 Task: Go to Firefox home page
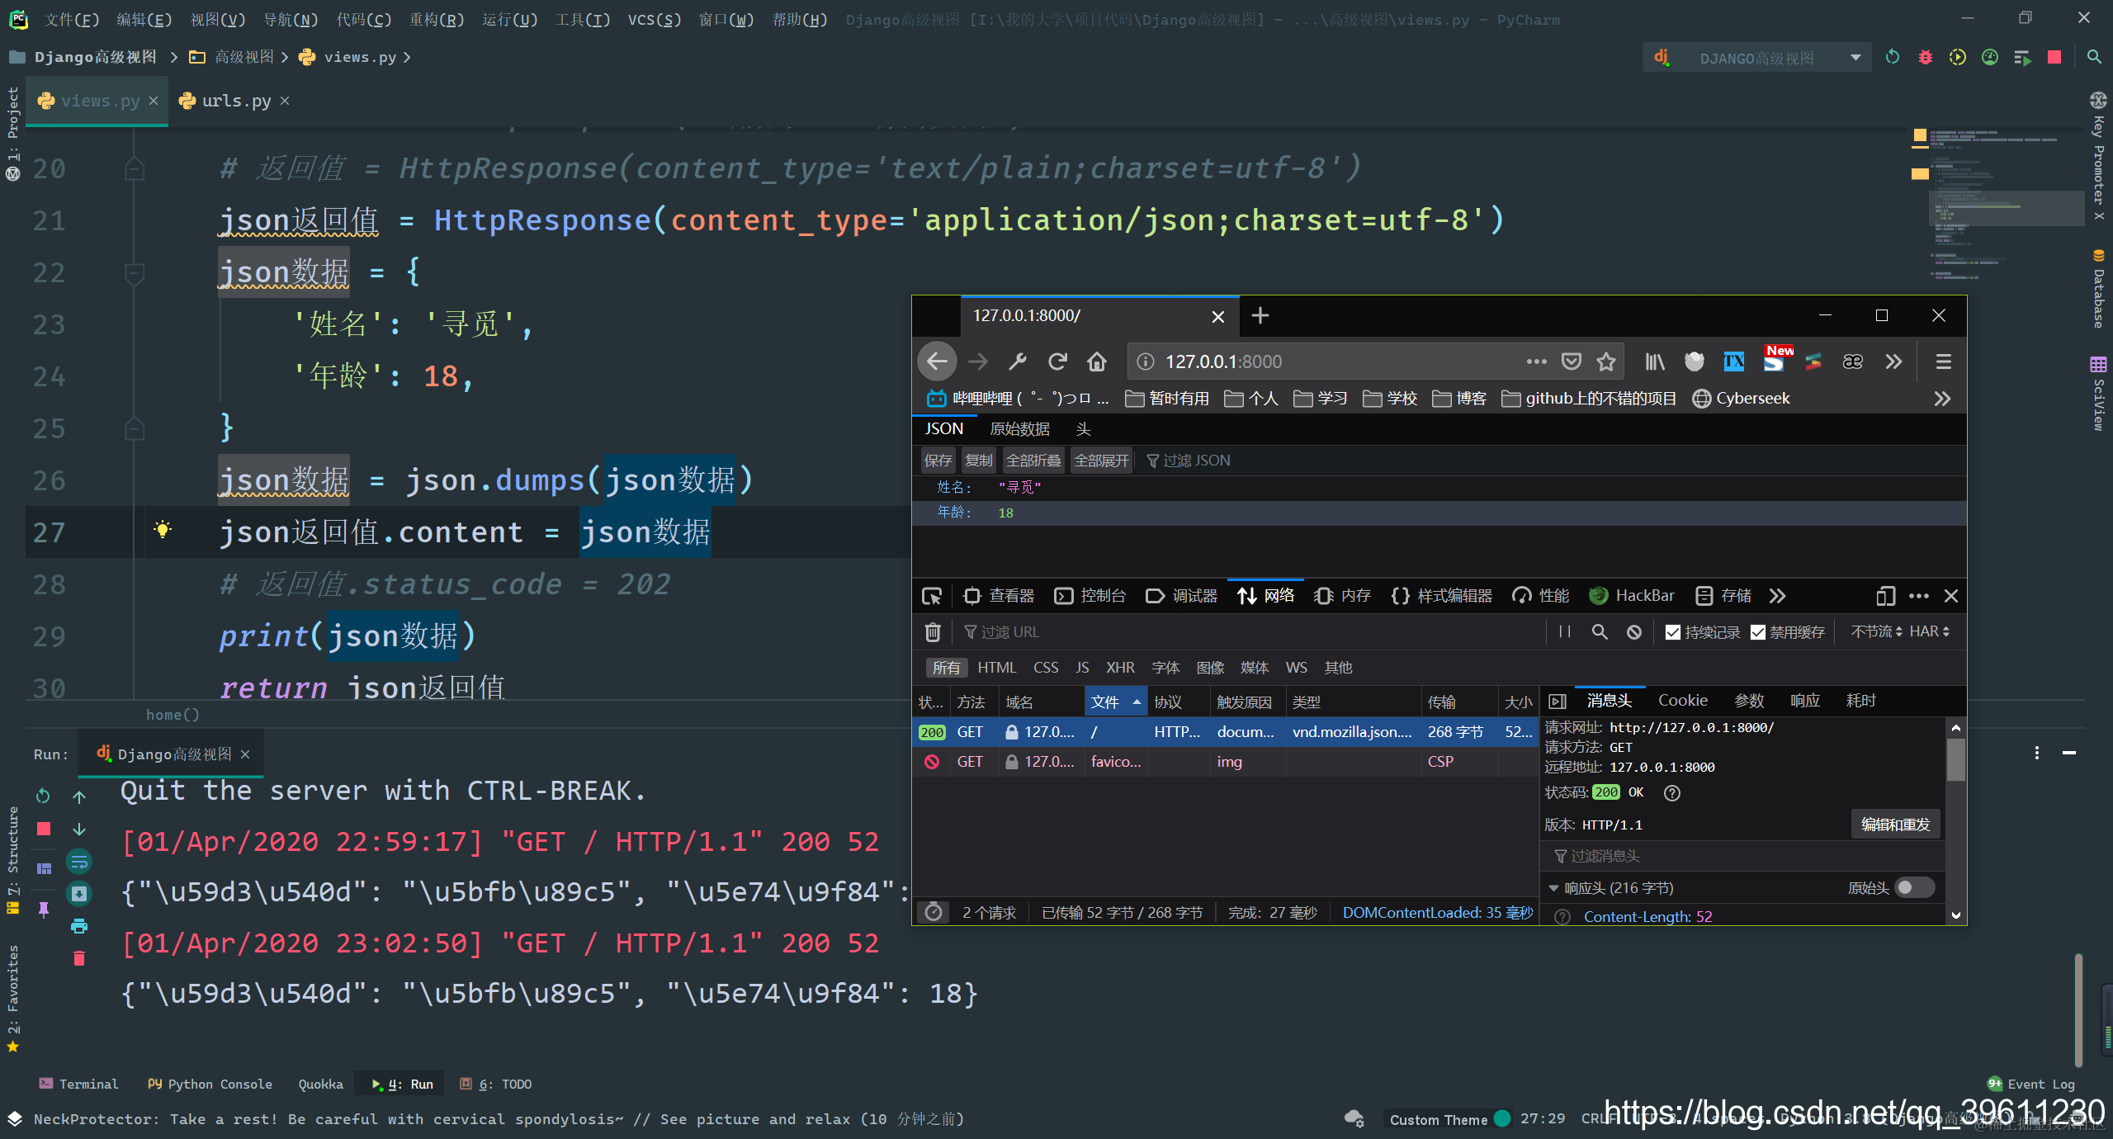tap(1097, 362)
